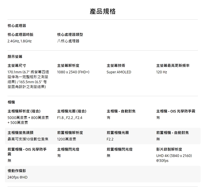
Task: Click the 主相機解析度 (複合) label
Action: tap(24, 111)
